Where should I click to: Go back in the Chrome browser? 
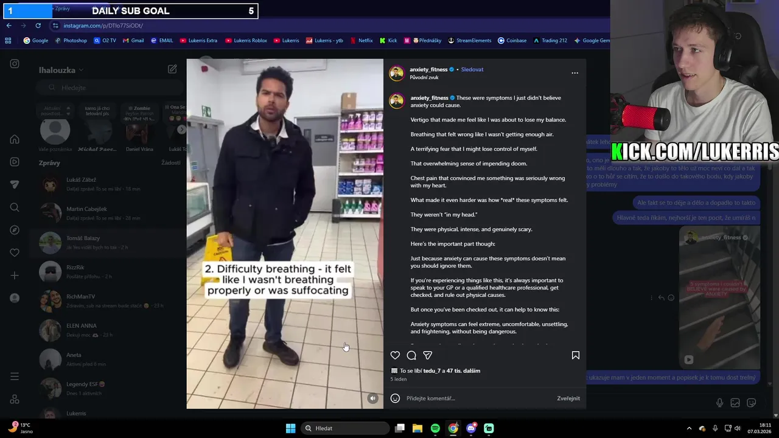pos(9,26)
